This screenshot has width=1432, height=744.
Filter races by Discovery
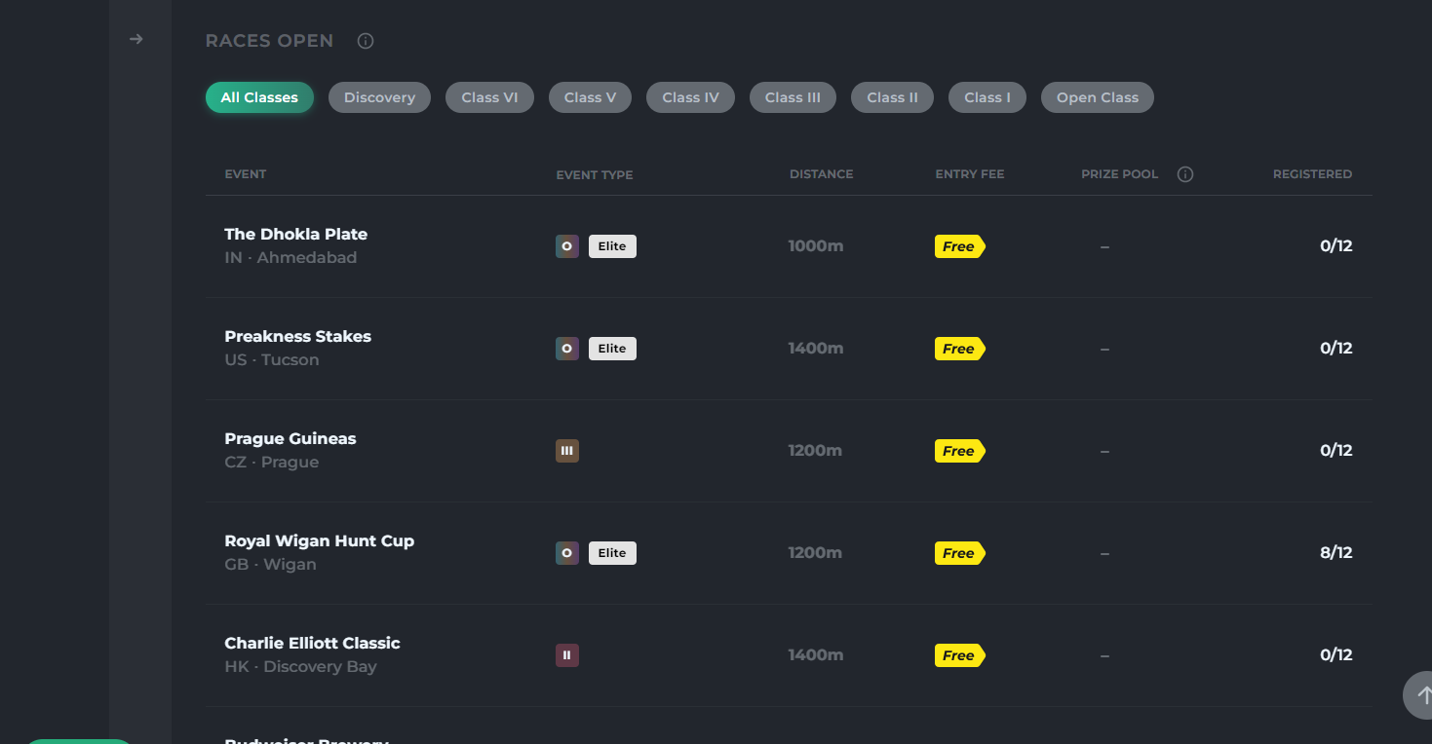tap(379, 97)
